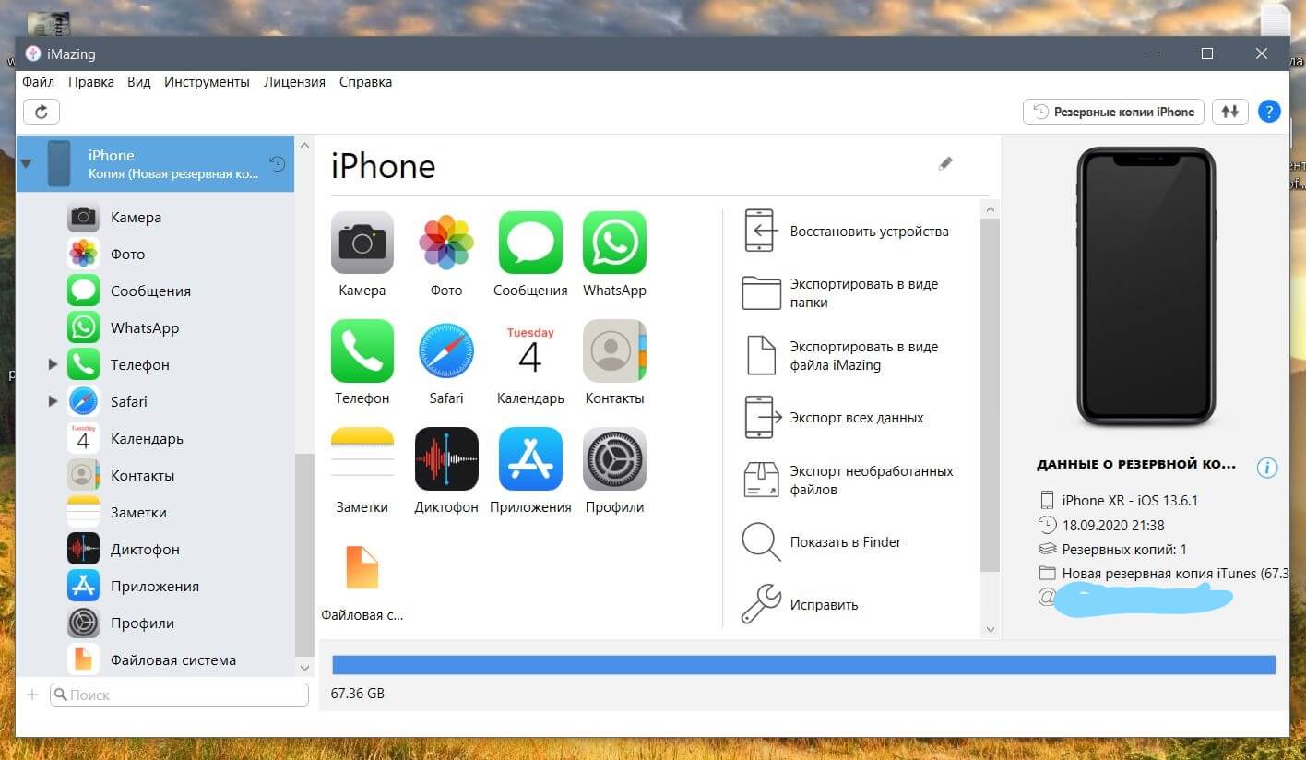Collapse the iPhone device tree
This screenshot has width=1306, height=760.
(x=26, y=164)
